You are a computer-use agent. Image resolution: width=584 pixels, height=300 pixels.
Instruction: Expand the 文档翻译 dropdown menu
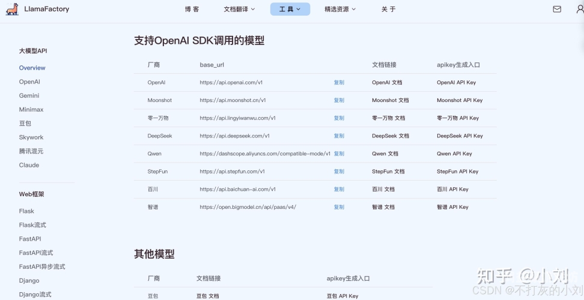pyautogui.click(x=239, y=9)
